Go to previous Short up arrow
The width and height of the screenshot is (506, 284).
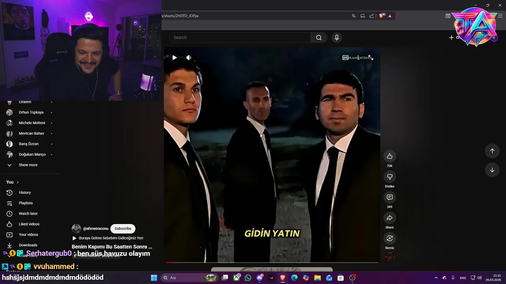coord(492,151)
